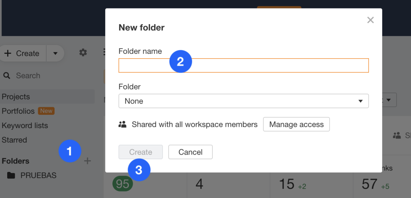Open Keyword lists

[25, 125]
